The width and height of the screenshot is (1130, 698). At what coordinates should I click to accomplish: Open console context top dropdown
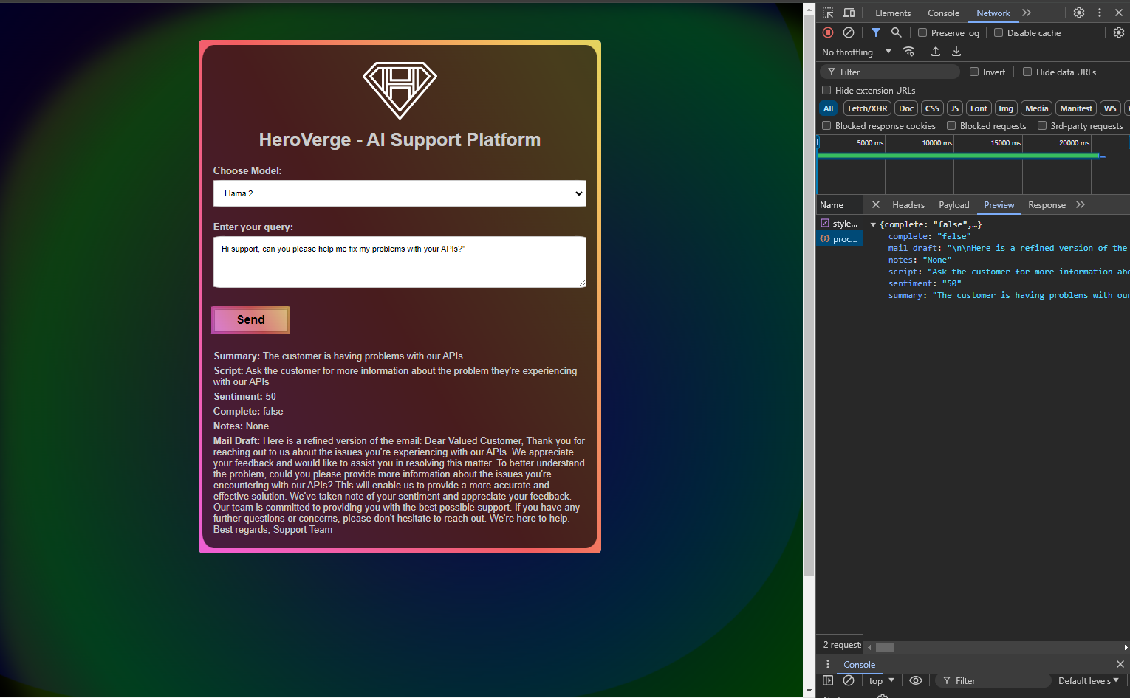[x=882, y=680]
